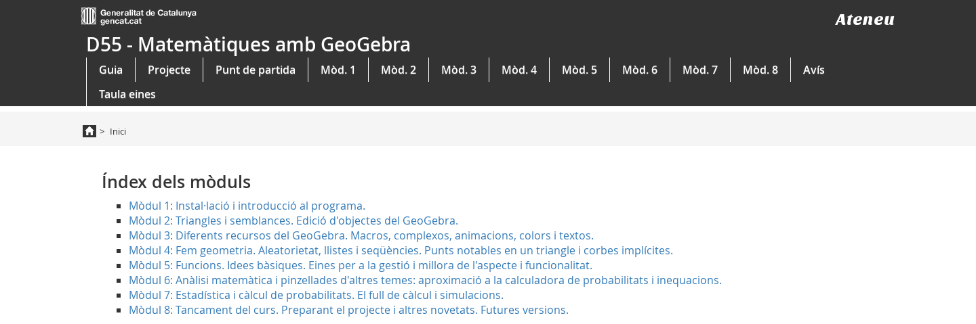Open Mòdul 5 Funcions link
Screen dimensions: 976x324
[x=361, y=265]
